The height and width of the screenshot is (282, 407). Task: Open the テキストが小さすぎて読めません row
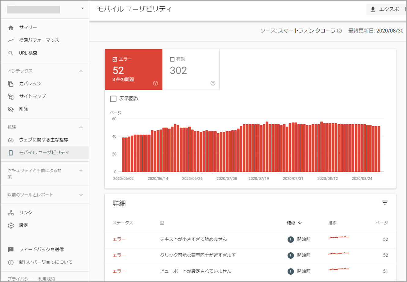pyautogui.click(x=250, y=239)
